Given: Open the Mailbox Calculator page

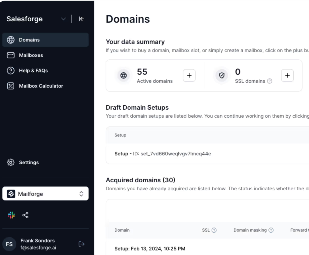Looking at the screenshot, I should [x=45, y=86].
